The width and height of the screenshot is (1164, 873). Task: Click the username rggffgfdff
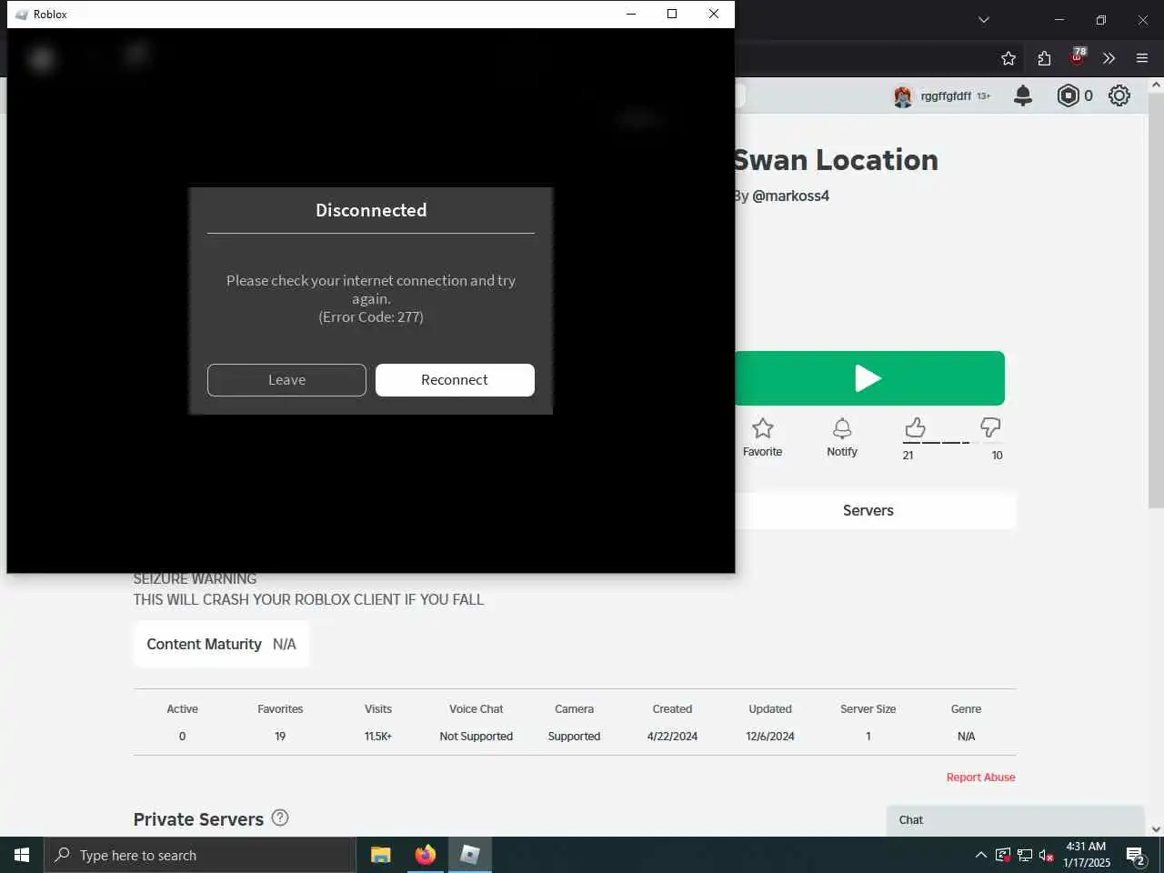point(946,96)
